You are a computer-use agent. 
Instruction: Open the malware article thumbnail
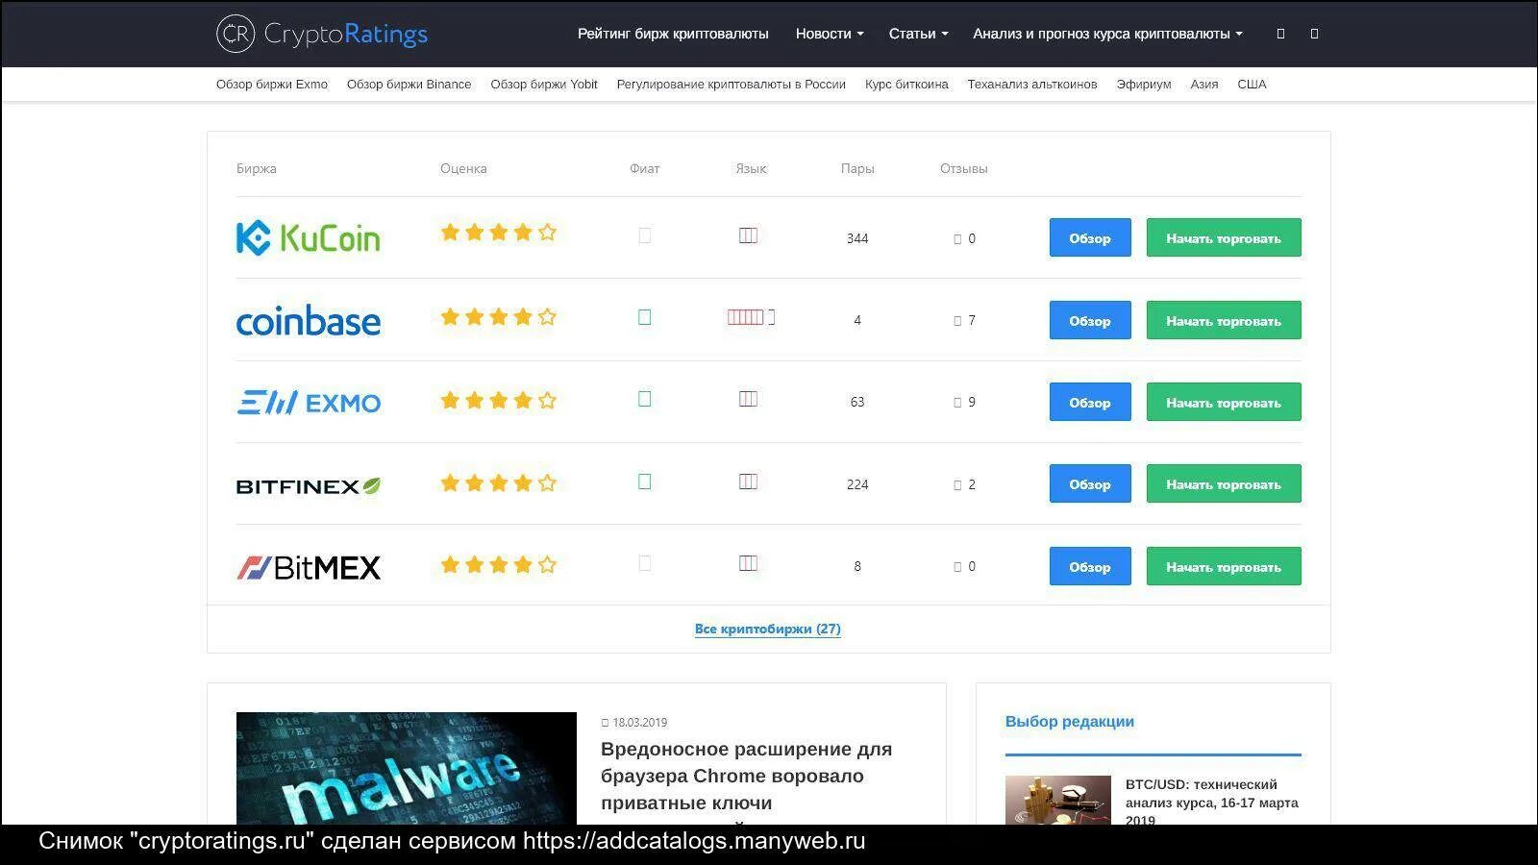pos(407,768)
